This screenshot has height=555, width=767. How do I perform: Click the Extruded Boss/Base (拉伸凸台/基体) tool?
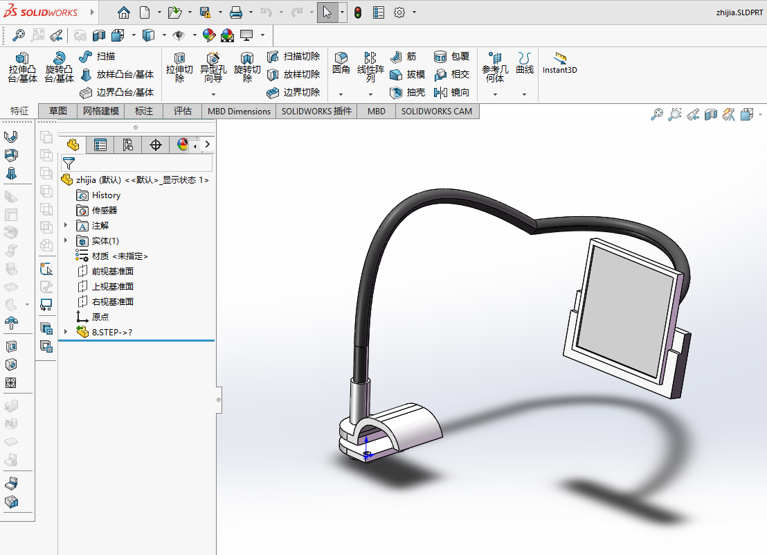pyautogui.click(x=22, y=68)
